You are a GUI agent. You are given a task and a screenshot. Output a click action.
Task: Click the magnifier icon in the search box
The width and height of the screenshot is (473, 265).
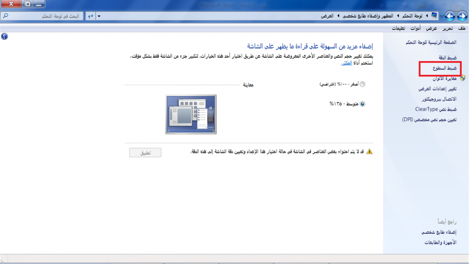[x=4, y=16]
